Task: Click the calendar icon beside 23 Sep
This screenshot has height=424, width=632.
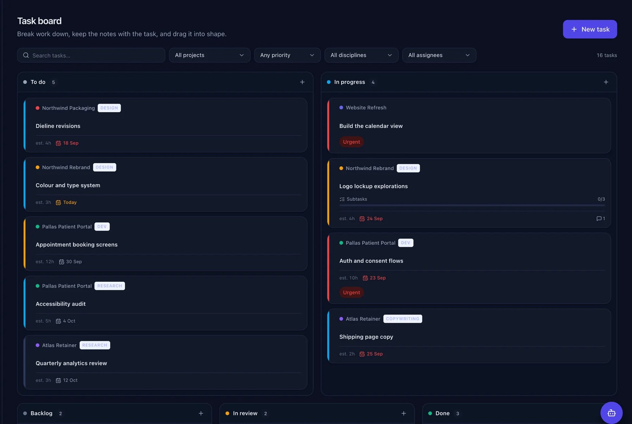Action: 365,278
